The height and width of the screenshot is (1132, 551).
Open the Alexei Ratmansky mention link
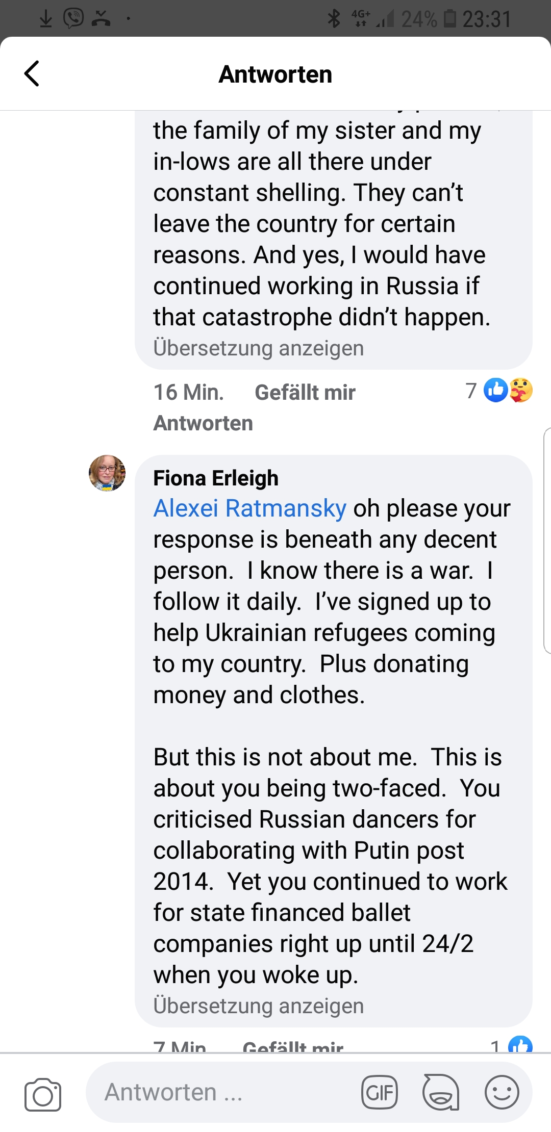(x=250, y=508)
